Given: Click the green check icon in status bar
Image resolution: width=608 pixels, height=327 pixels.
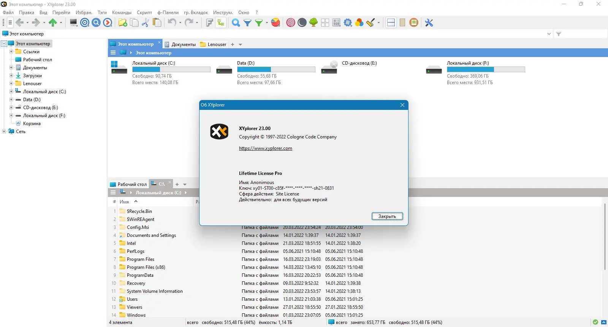Looking at the screenshot, I should (x=595, y=322).
